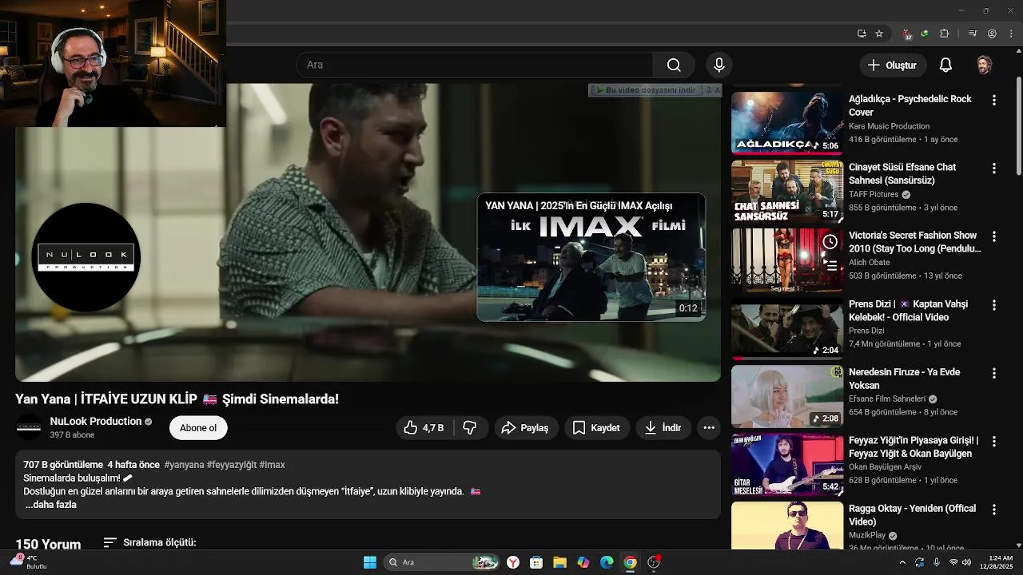Subscribe with the 'Abone ol' button
This screenshot has height=575, width=1023.
click(198, 428)
